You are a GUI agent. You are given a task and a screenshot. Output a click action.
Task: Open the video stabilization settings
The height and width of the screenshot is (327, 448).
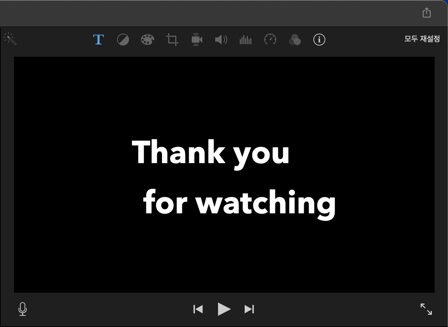(x=197, y=40)
